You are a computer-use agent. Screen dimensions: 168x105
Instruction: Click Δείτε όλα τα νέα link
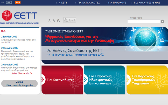(x=20, y=74)
